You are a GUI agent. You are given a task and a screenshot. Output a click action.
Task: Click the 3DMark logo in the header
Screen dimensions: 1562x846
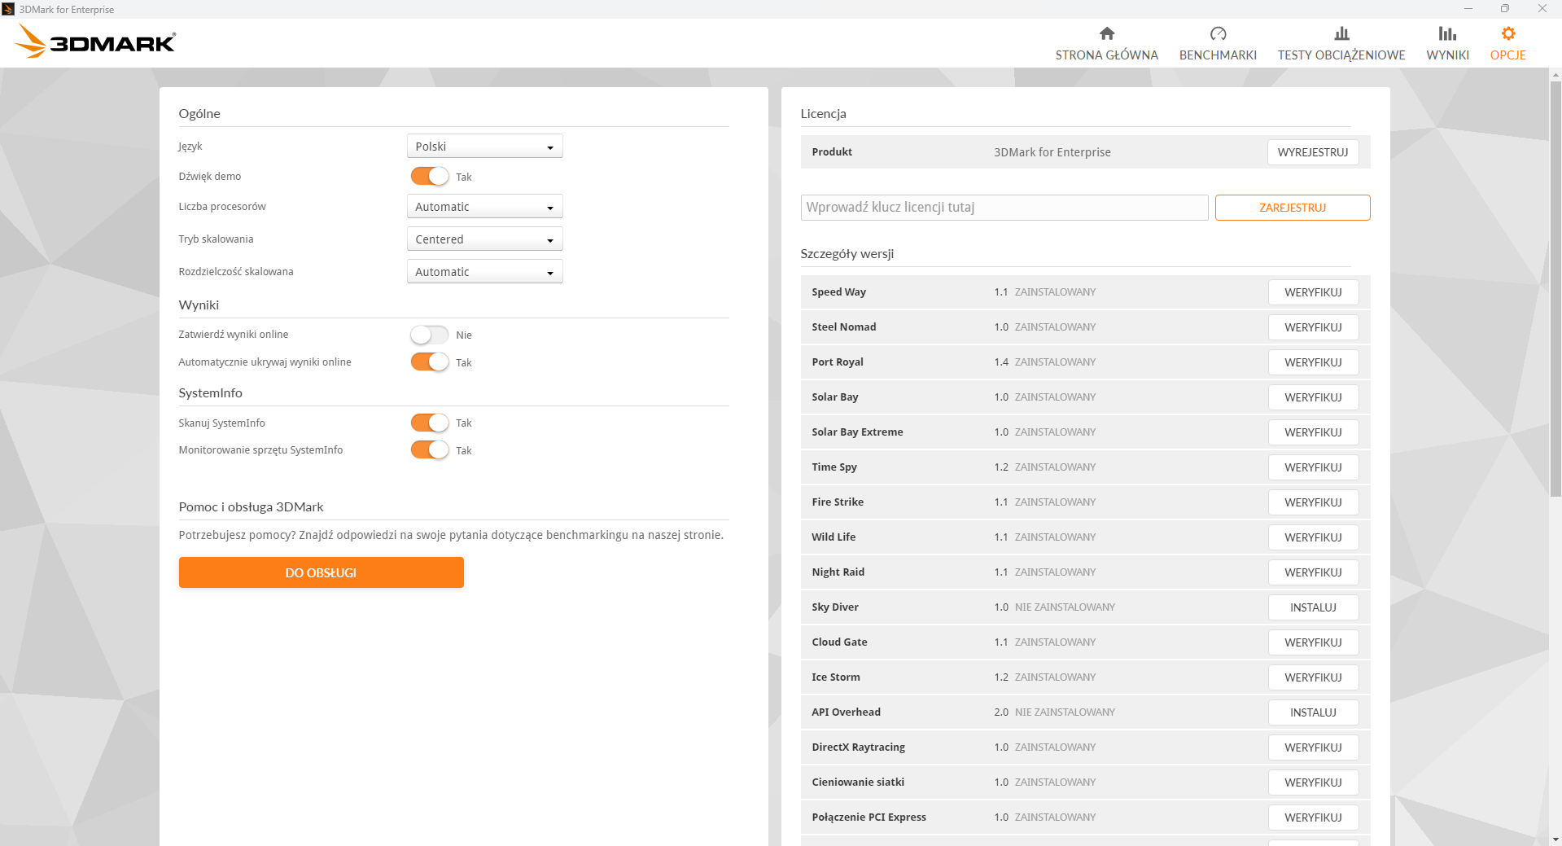(x=95, y=41)
